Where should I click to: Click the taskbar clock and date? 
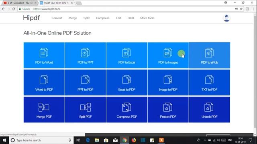[240, 140]
